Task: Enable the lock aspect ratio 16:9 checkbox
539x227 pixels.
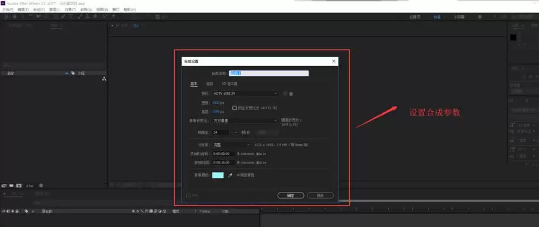Action: tap(234, 108)
